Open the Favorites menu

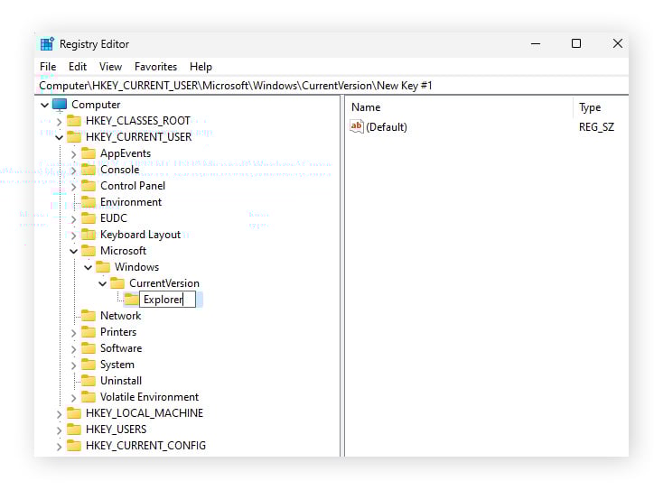[x=155, y=67]
